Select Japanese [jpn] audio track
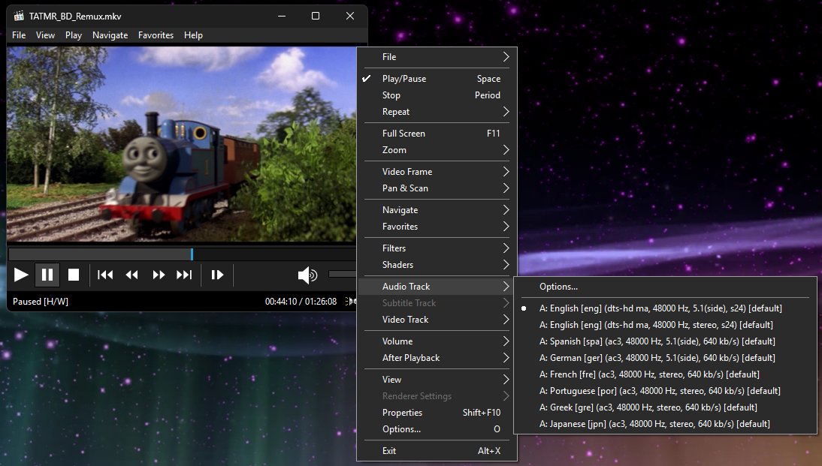822x466 pixels. 665,423
